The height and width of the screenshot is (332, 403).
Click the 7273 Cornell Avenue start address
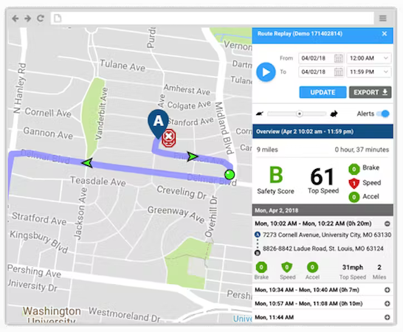pyautogui.click(x=327, y=235)
